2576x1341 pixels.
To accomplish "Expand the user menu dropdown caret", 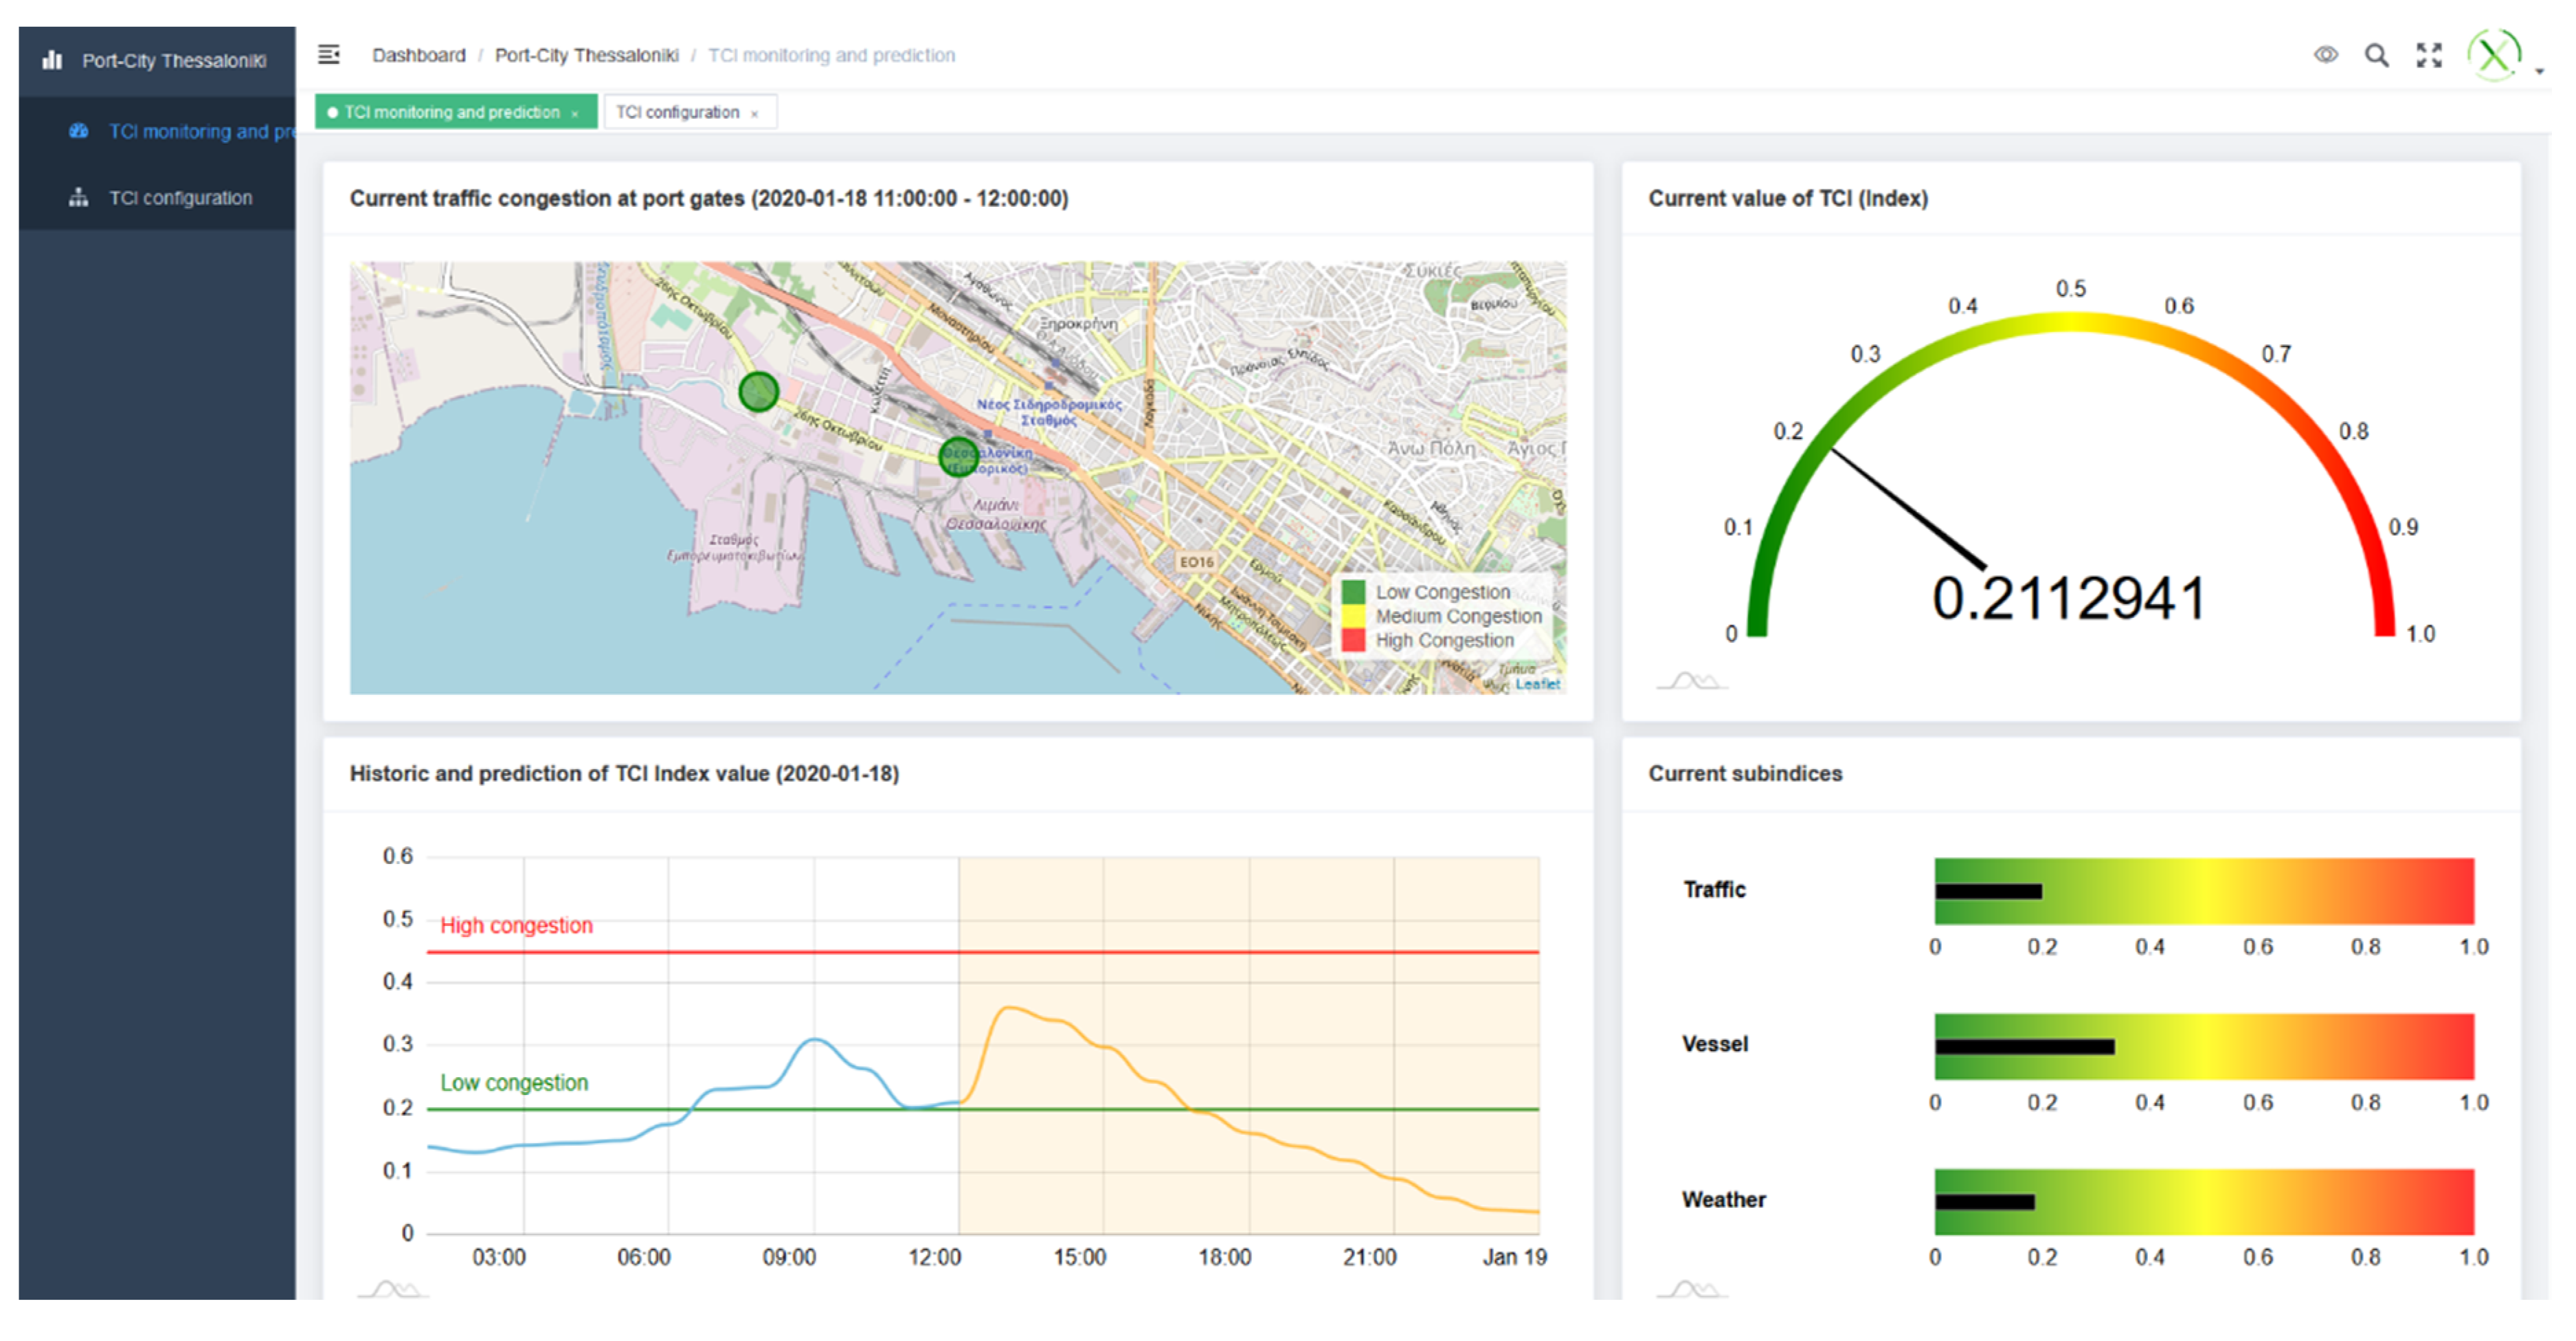I will (2539, 72).
